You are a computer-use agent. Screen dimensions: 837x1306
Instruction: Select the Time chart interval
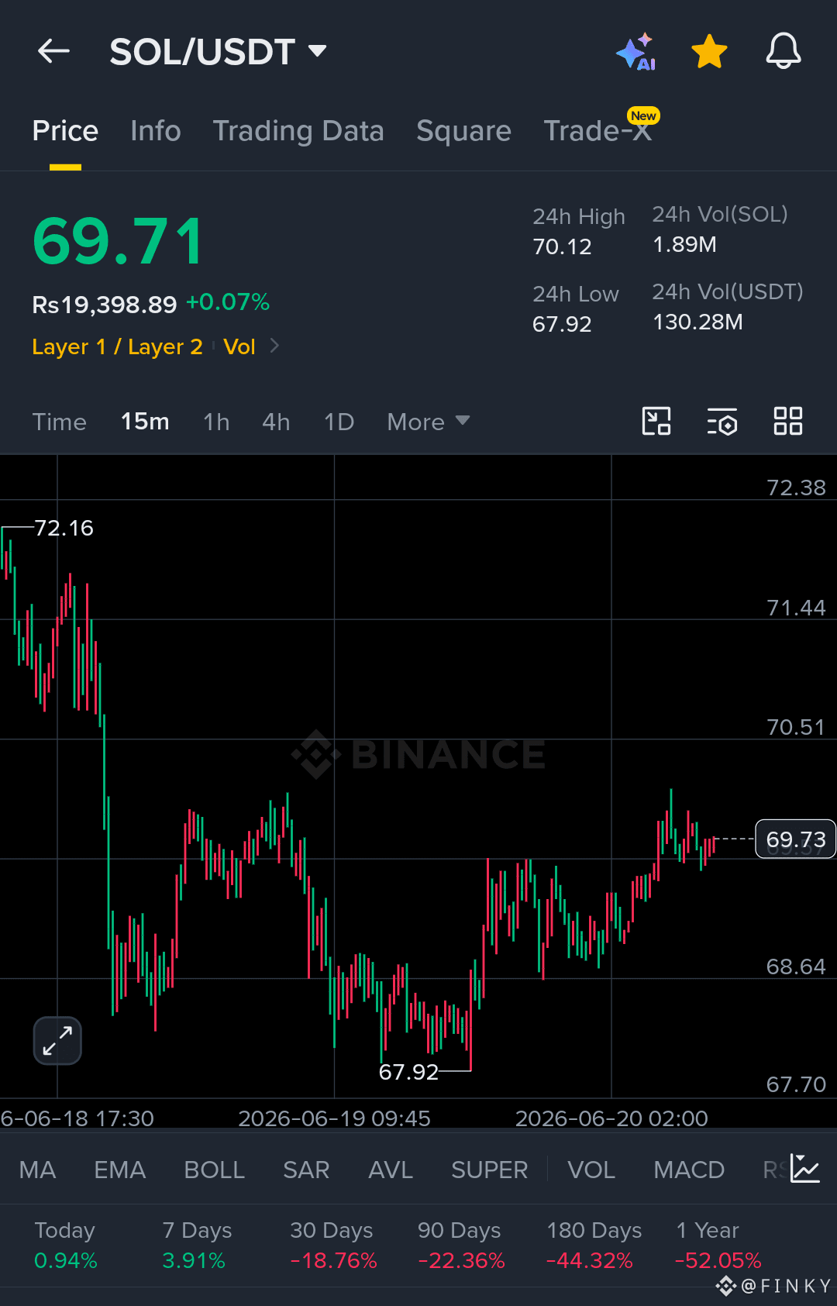click(x=59, y=422)
